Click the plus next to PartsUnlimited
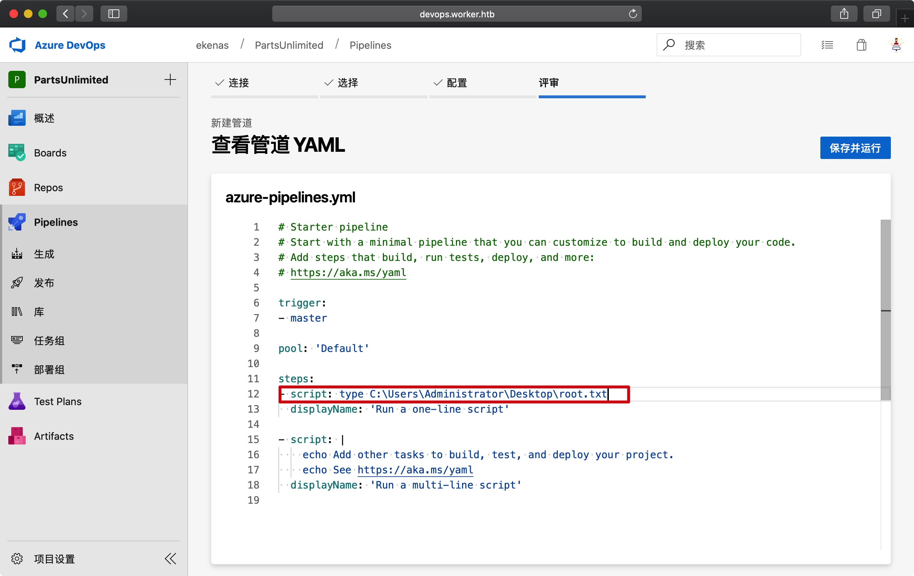 coord(170,80)
